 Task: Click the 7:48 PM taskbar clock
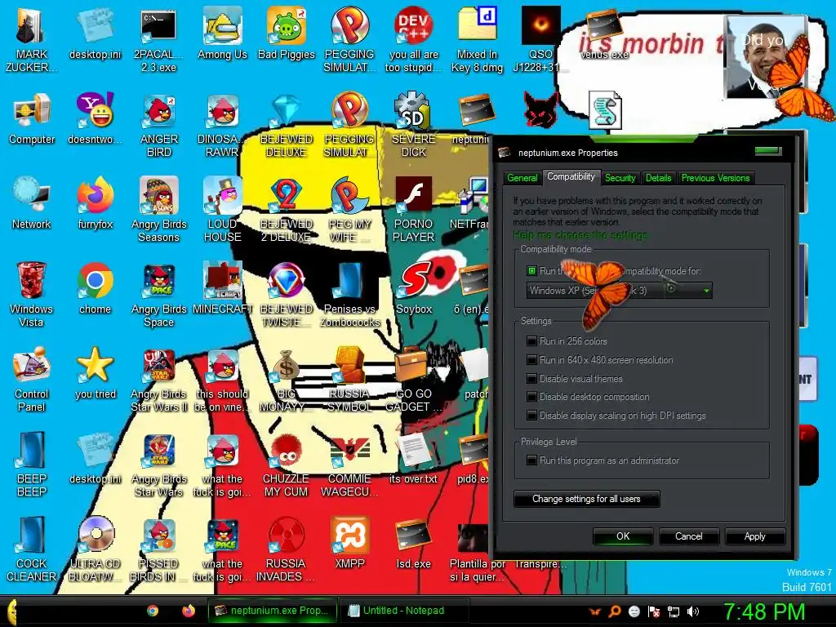764,611
